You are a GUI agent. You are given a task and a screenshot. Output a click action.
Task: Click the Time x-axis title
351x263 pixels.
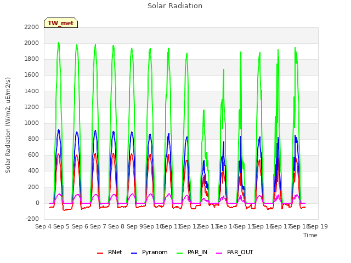(310, 235)
